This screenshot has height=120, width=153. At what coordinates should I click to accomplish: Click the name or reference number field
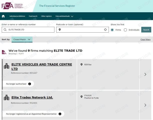pyautogui.click(x=28, y=30)
